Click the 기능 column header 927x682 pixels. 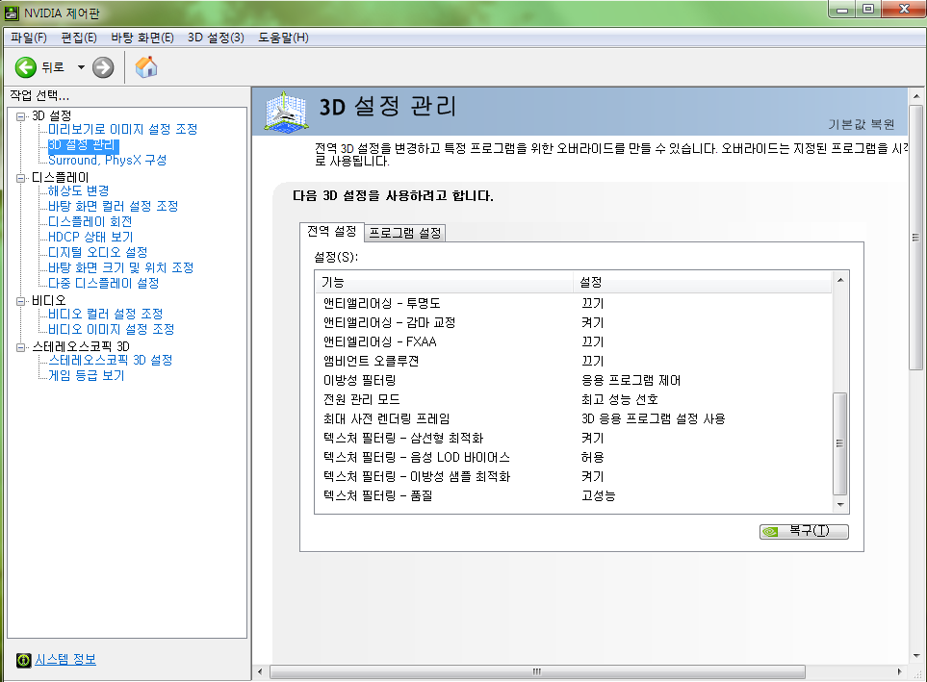click(x=444, y=283)
